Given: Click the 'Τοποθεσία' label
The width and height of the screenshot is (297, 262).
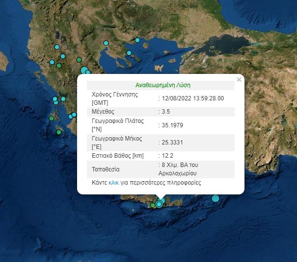Looking at the screenshot, I should (106, 169).
